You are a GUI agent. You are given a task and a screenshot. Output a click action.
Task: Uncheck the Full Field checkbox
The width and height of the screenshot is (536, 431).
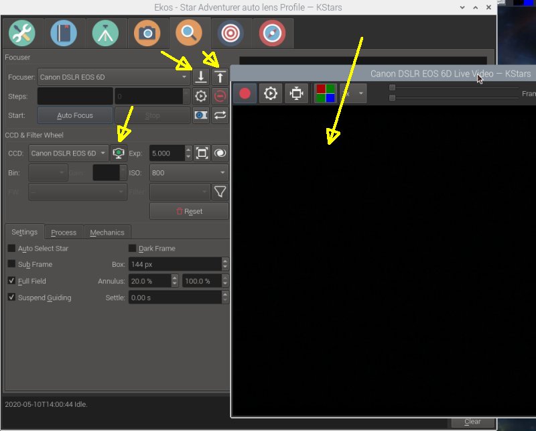coord(11,280)
